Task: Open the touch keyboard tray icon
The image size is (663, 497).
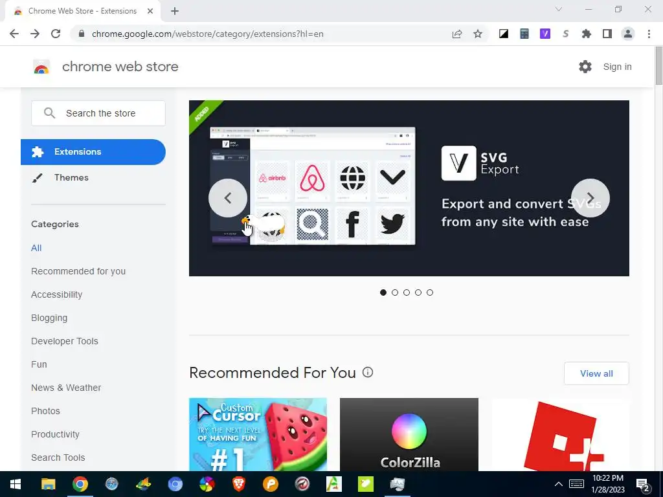Action: tap(576, 484)
